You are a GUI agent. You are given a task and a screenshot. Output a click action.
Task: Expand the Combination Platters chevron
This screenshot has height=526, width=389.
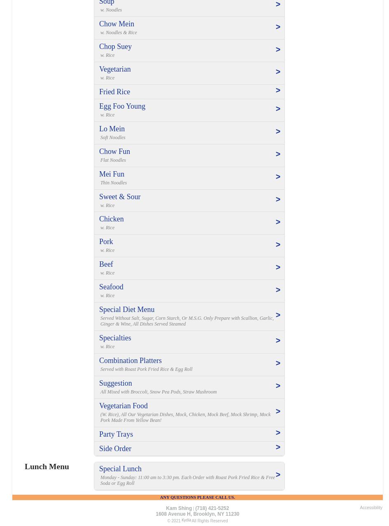point(278,363)
